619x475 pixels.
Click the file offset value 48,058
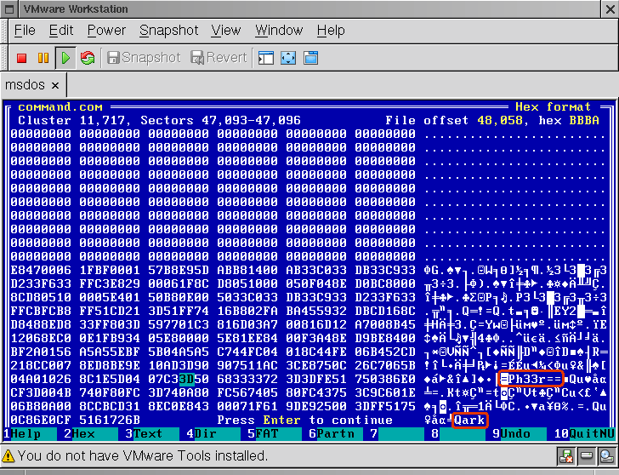(500, 120)
